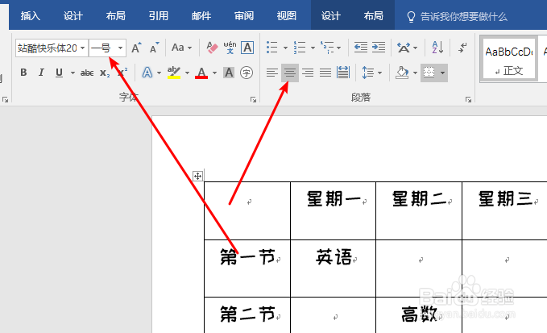Open the phonetic guide wén icon
Screen dimensions: 547x333
click(230, 48)
